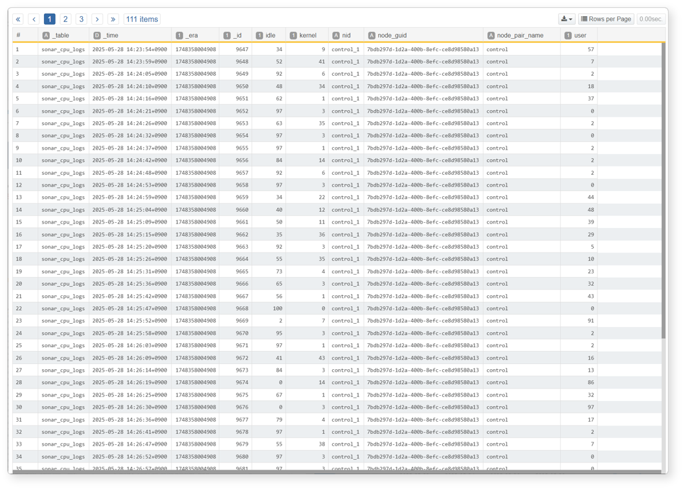683x489 pixels.
Task: Sort by the _id column header
Action: pos(235,36)
